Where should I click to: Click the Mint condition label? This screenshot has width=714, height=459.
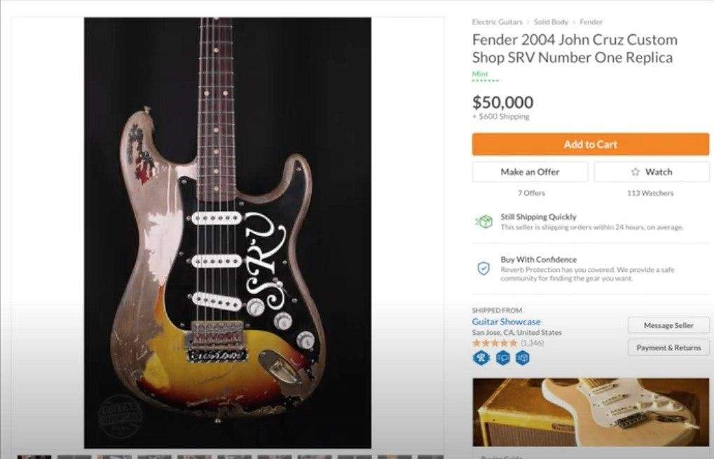480,74
